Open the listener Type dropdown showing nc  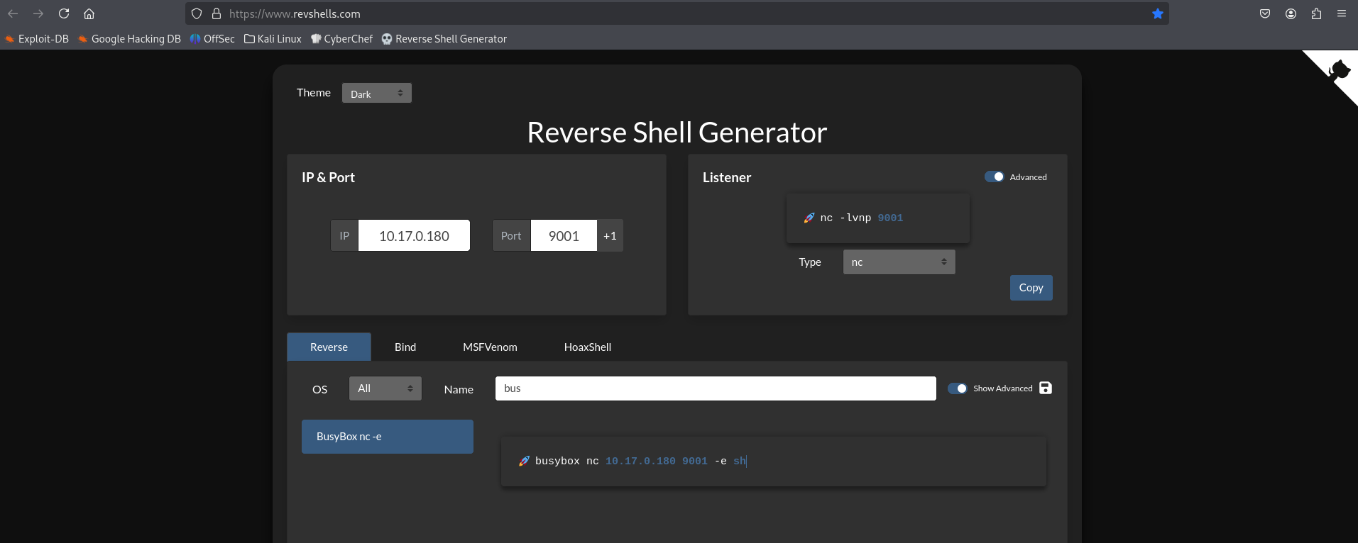[x=899, y=262]
